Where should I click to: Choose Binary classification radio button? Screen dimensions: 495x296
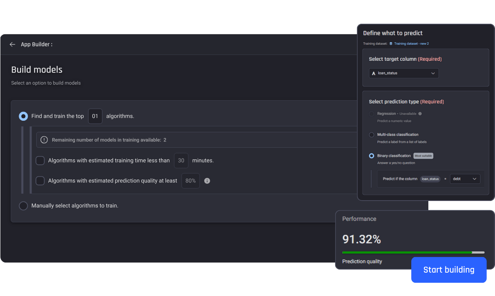pos(371,156)
